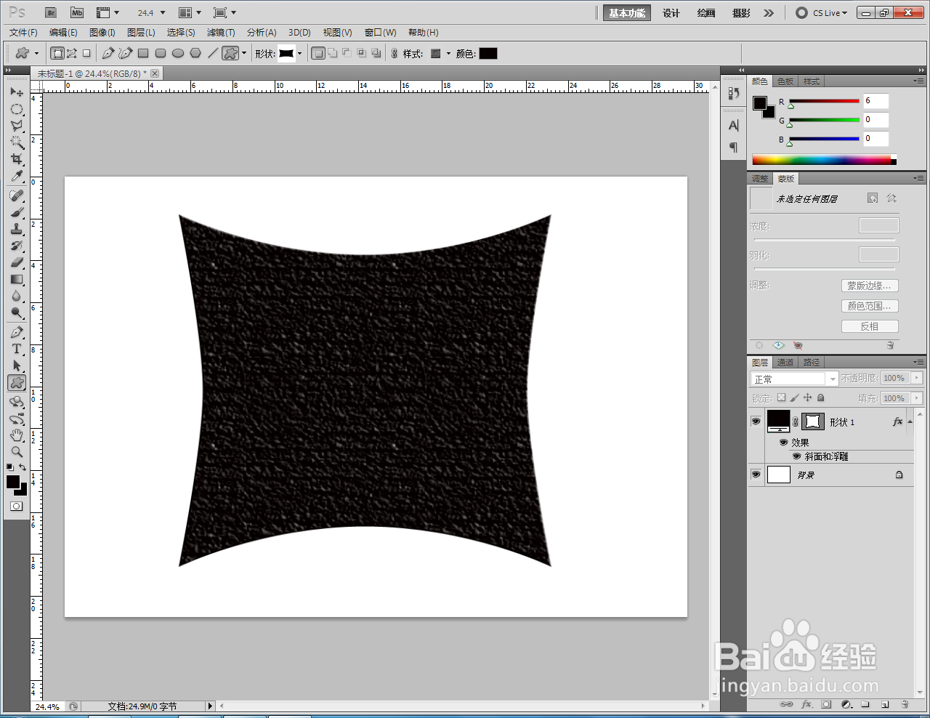
Task: Select the Eraser tool
Action: coord(17,262)
